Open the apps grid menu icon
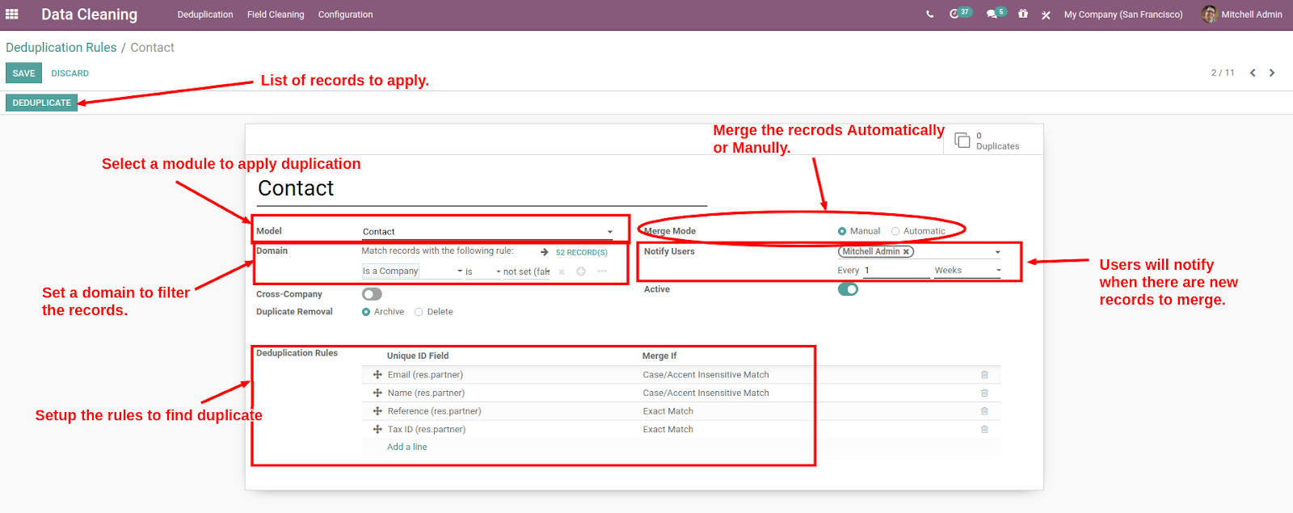The image size is (1293, 513). coord(12,14)
